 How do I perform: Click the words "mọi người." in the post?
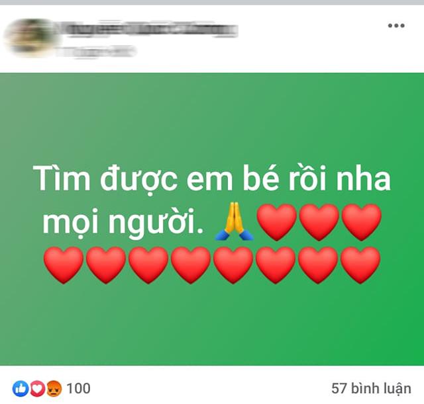pyautogui.click(x=123, y=223)
